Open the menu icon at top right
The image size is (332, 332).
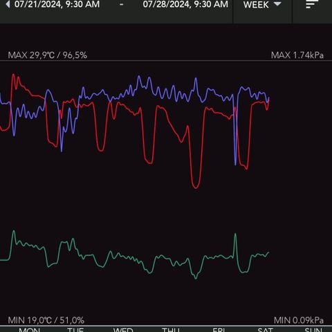[x=312, y=4]
